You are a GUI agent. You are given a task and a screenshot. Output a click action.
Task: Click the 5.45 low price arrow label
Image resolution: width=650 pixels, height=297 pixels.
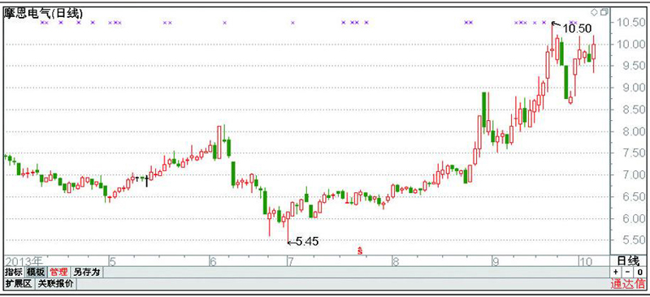pyautogui.click(x=303, y=242)
